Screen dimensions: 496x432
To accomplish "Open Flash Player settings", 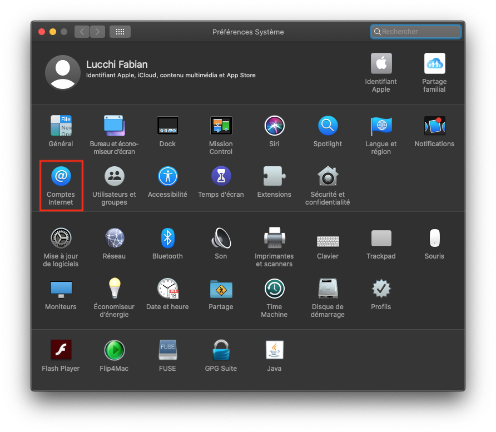I will [x=61, y=351].
